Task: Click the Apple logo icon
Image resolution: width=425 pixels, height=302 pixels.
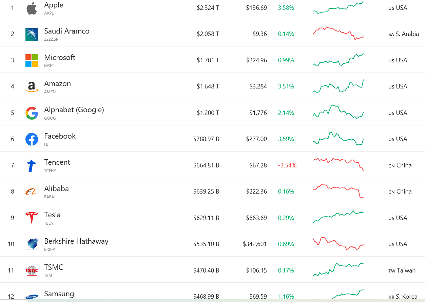Action: (x=32, y=8)
